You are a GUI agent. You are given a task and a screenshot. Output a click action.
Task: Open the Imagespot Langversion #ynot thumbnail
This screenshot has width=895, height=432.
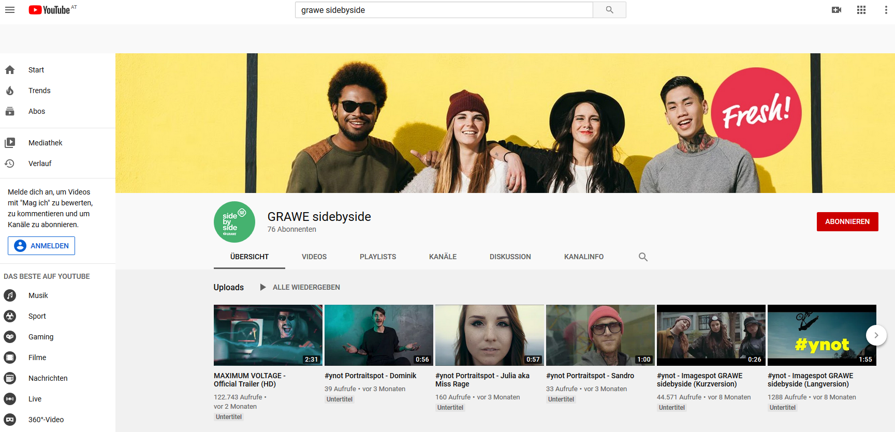pyautogui.click(x=822, y=335)
